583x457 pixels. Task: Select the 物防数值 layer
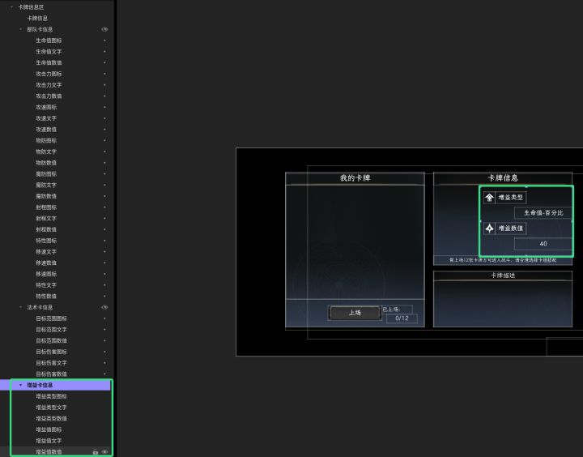pyautogui.click(x=46, y=163)
